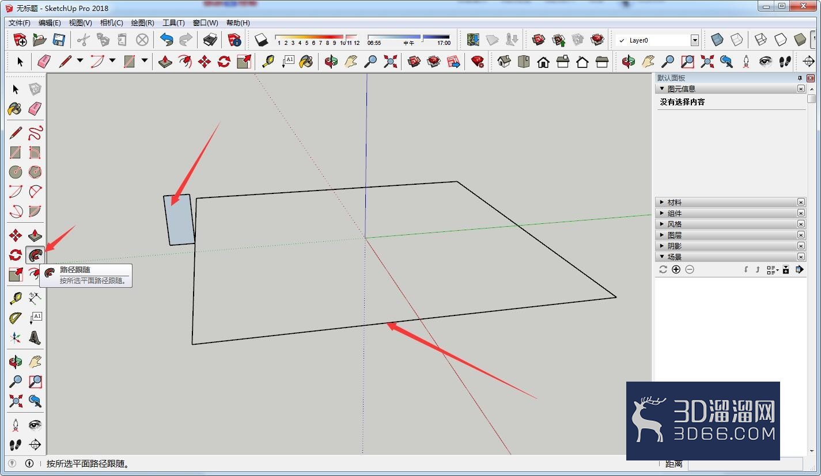Switch to Iso view house icon

point(504,62)
